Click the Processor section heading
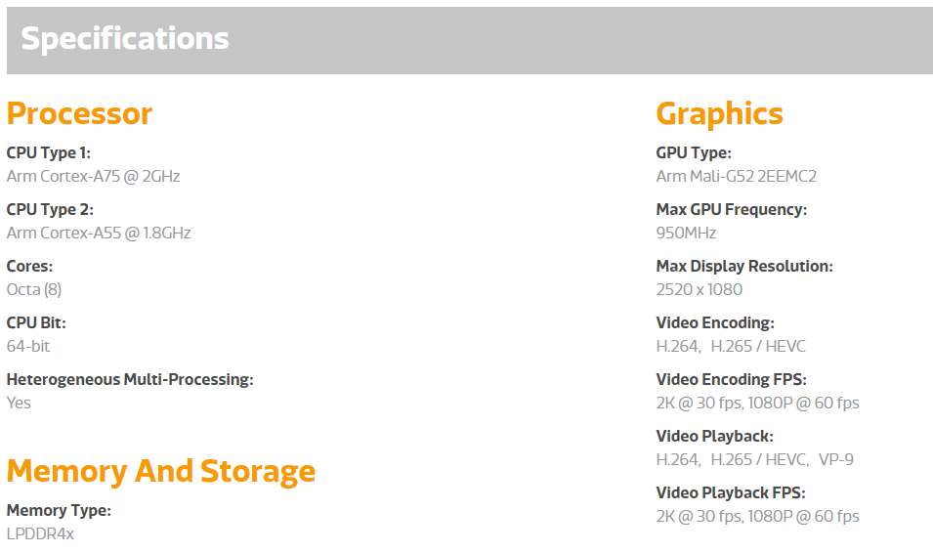The height and width of the screenshot is (553, 933). point(79,113)
